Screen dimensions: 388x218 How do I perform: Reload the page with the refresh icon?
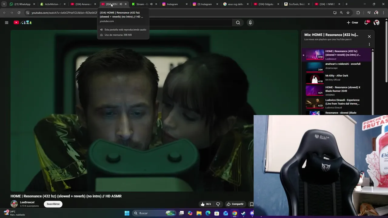pos(19,13)
